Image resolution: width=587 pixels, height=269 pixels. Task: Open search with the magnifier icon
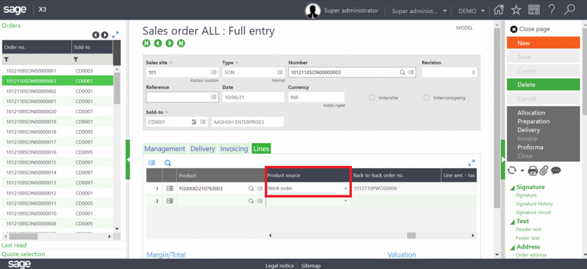click(x=569, y=10)
